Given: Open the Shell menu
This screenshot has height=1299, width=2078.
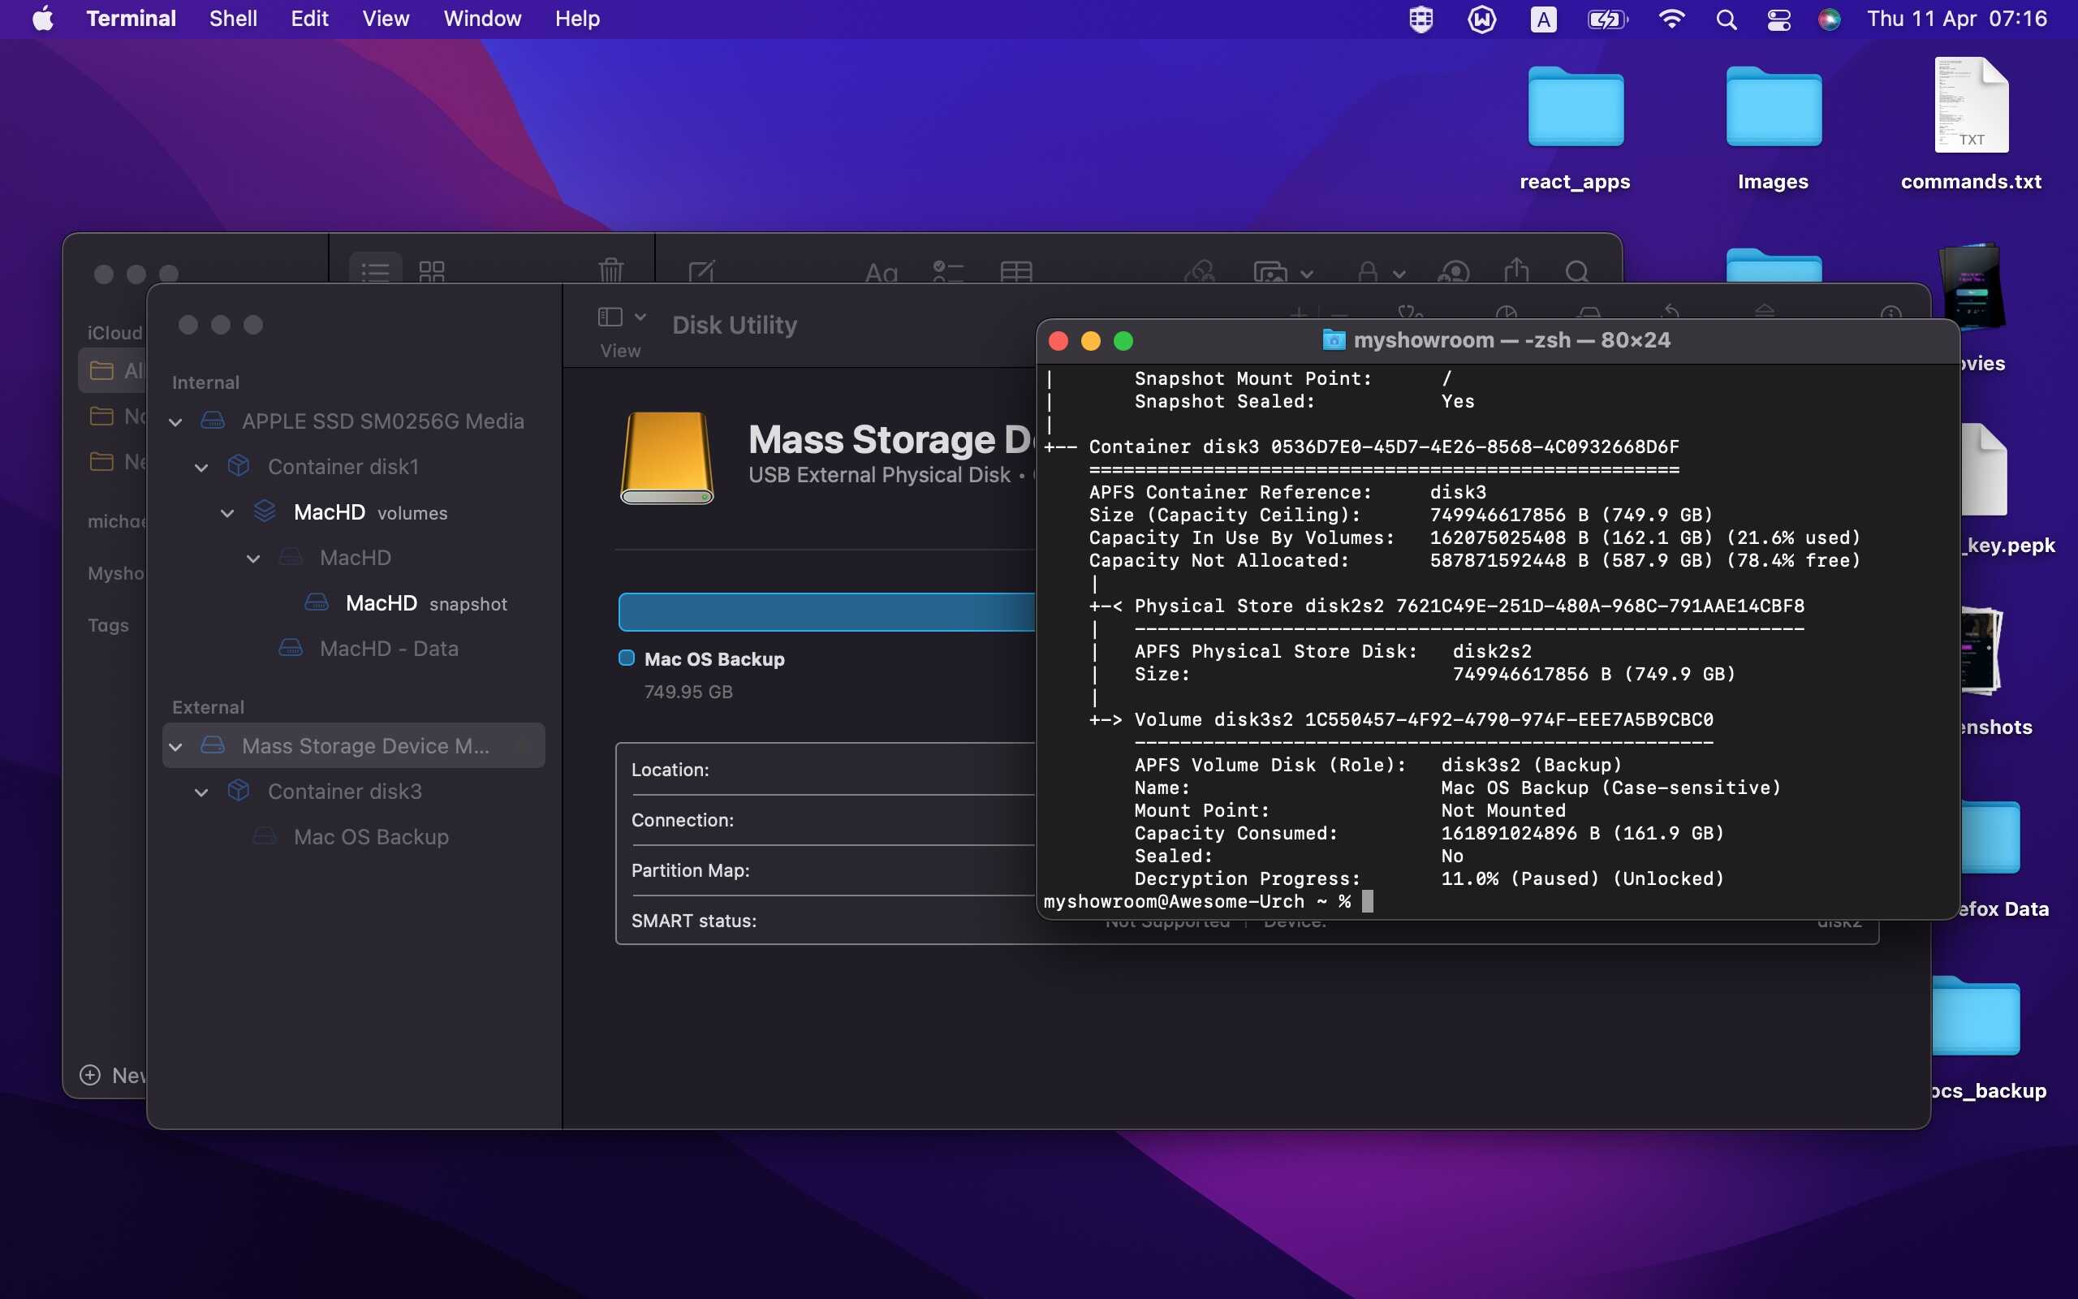Looking at the screenshot, I should coord(233,18).
